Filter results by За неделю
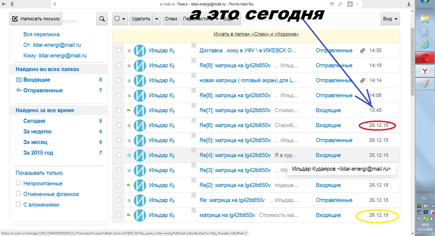The height and width of the screenshot is (236, 435). 37,132
